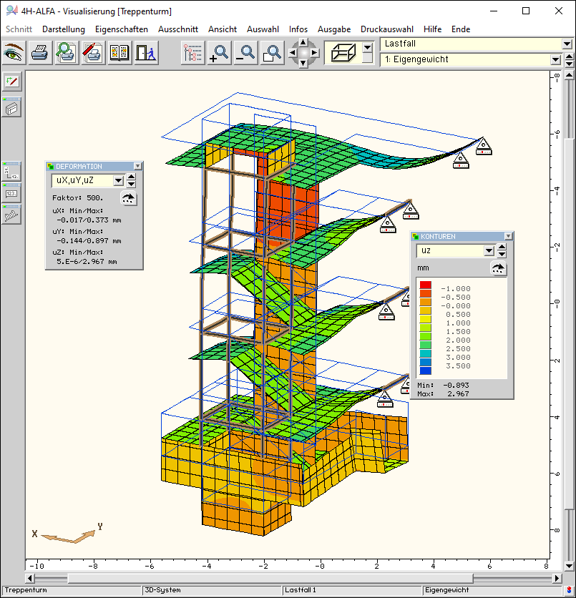Open print preview with magnifier-printer icon
Image resolution: width=576 pixels, height=598 pixels.
coord(67,53)
